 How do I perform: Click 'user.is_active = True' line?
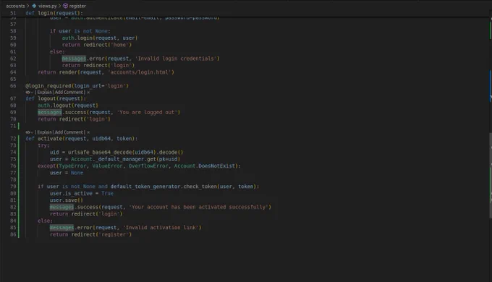pyautogui.click(x=82, y=194)
